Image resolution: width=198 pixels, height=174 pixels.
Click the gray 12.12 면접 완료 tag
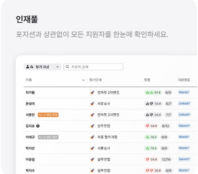click(x=48, y=137)
